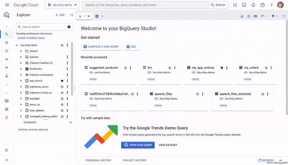
Task: Star the llm card
Action: click(170, 68)
